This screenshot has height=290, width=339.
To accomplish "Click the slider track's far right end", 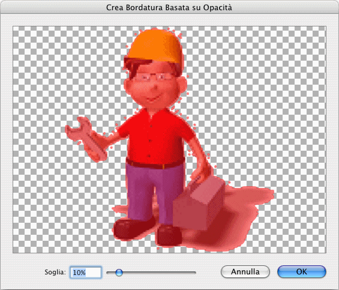I will click(x=194, y=273).
